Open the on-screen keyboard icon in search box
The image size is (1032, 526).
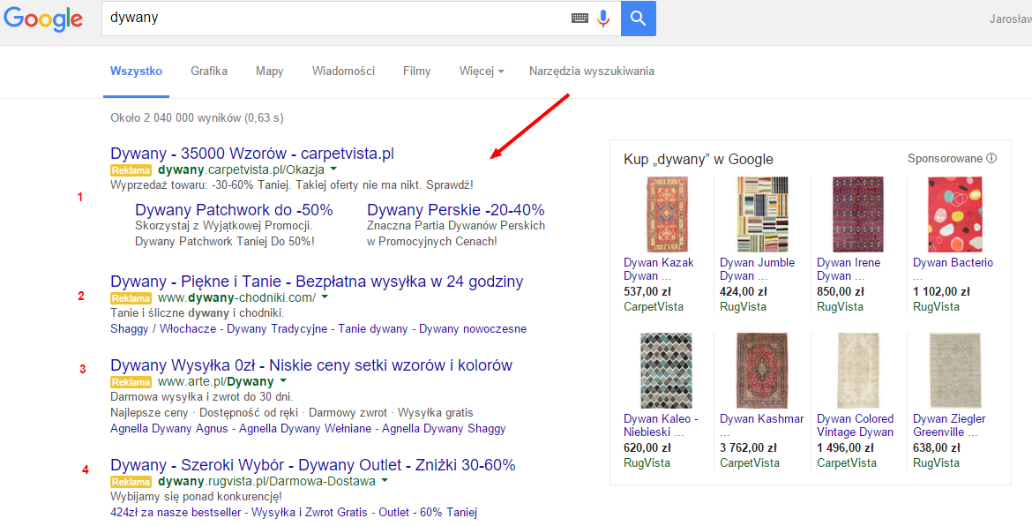click(x=580, y=19)
